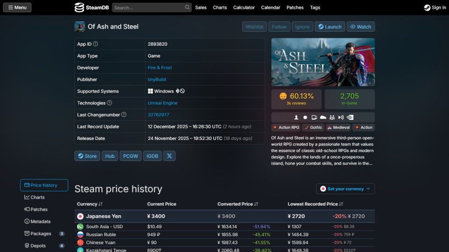Sort the Converted Price column
This screenshot has height=252, width=449.
point(238,204)
